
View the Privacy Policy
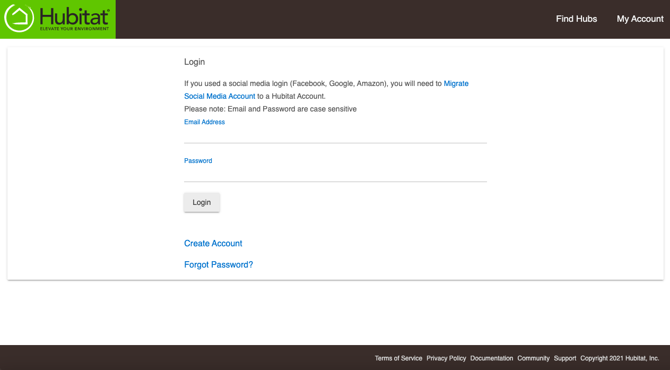(446, 358)
